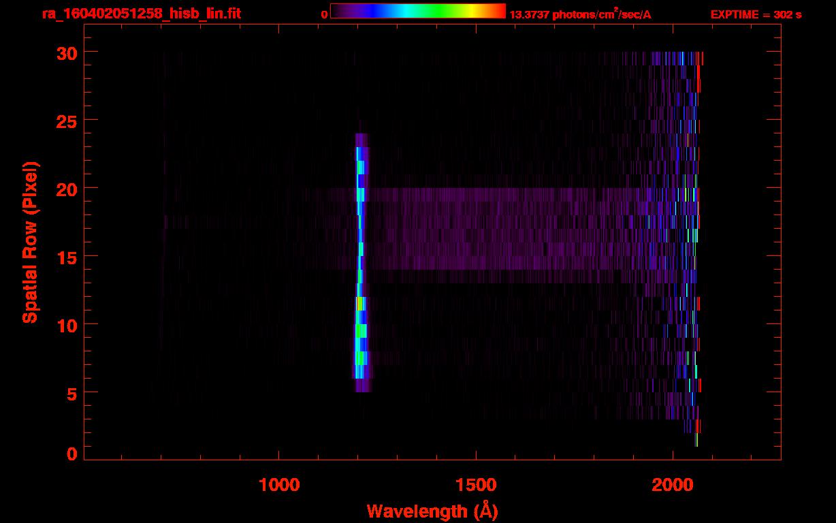Click x-axis tick label 1500
The height and width of the screenshot is (523, 836).
pyautogui.click(x=476, y=484)
